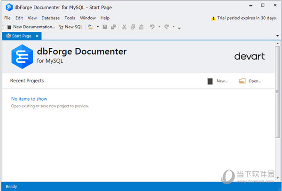Open the Undo history dropdown arrow

click(159, 27)
